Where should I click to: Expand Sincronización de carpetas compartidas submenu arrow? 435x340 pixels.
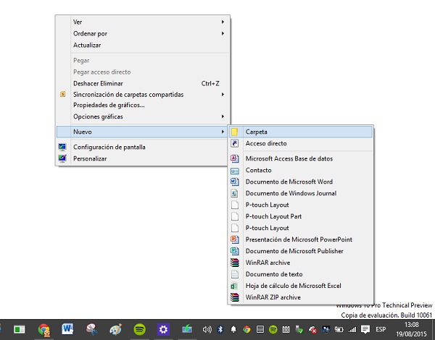pyautogui.click(x=223, y=95)
